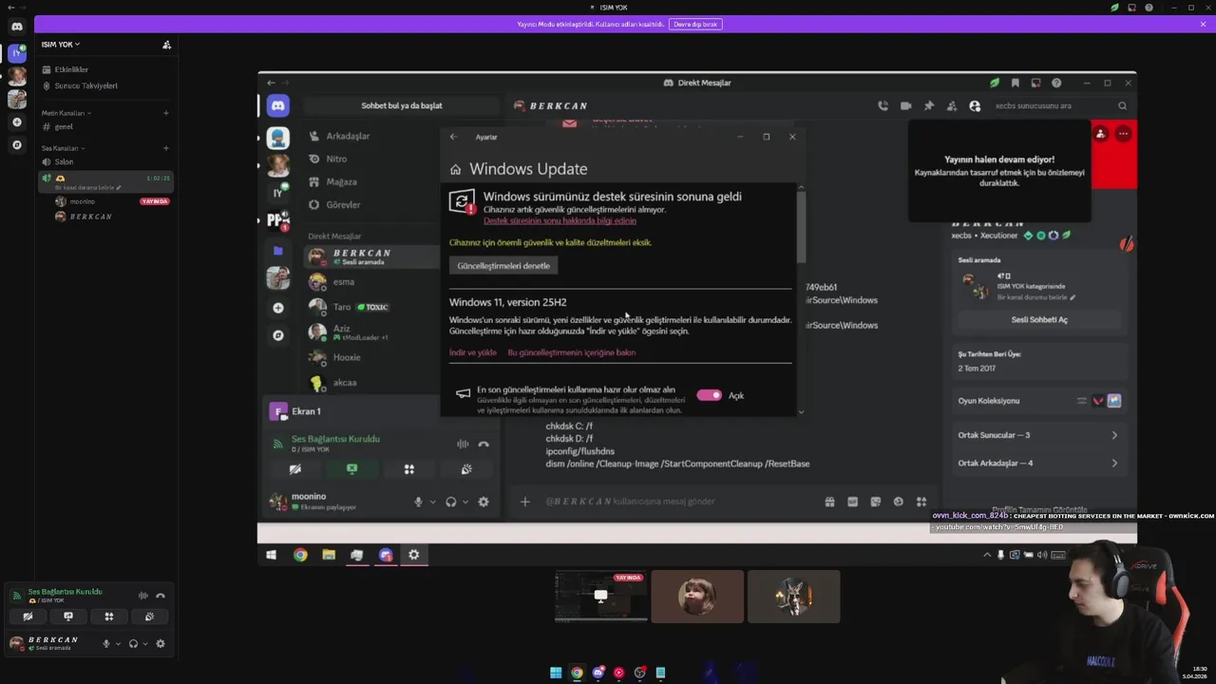Open more options dots on BERKCAN profile
Image resolution: width=1216 pixels, height=684 pixels.
pyautogui.click(x=1123, y=134)
